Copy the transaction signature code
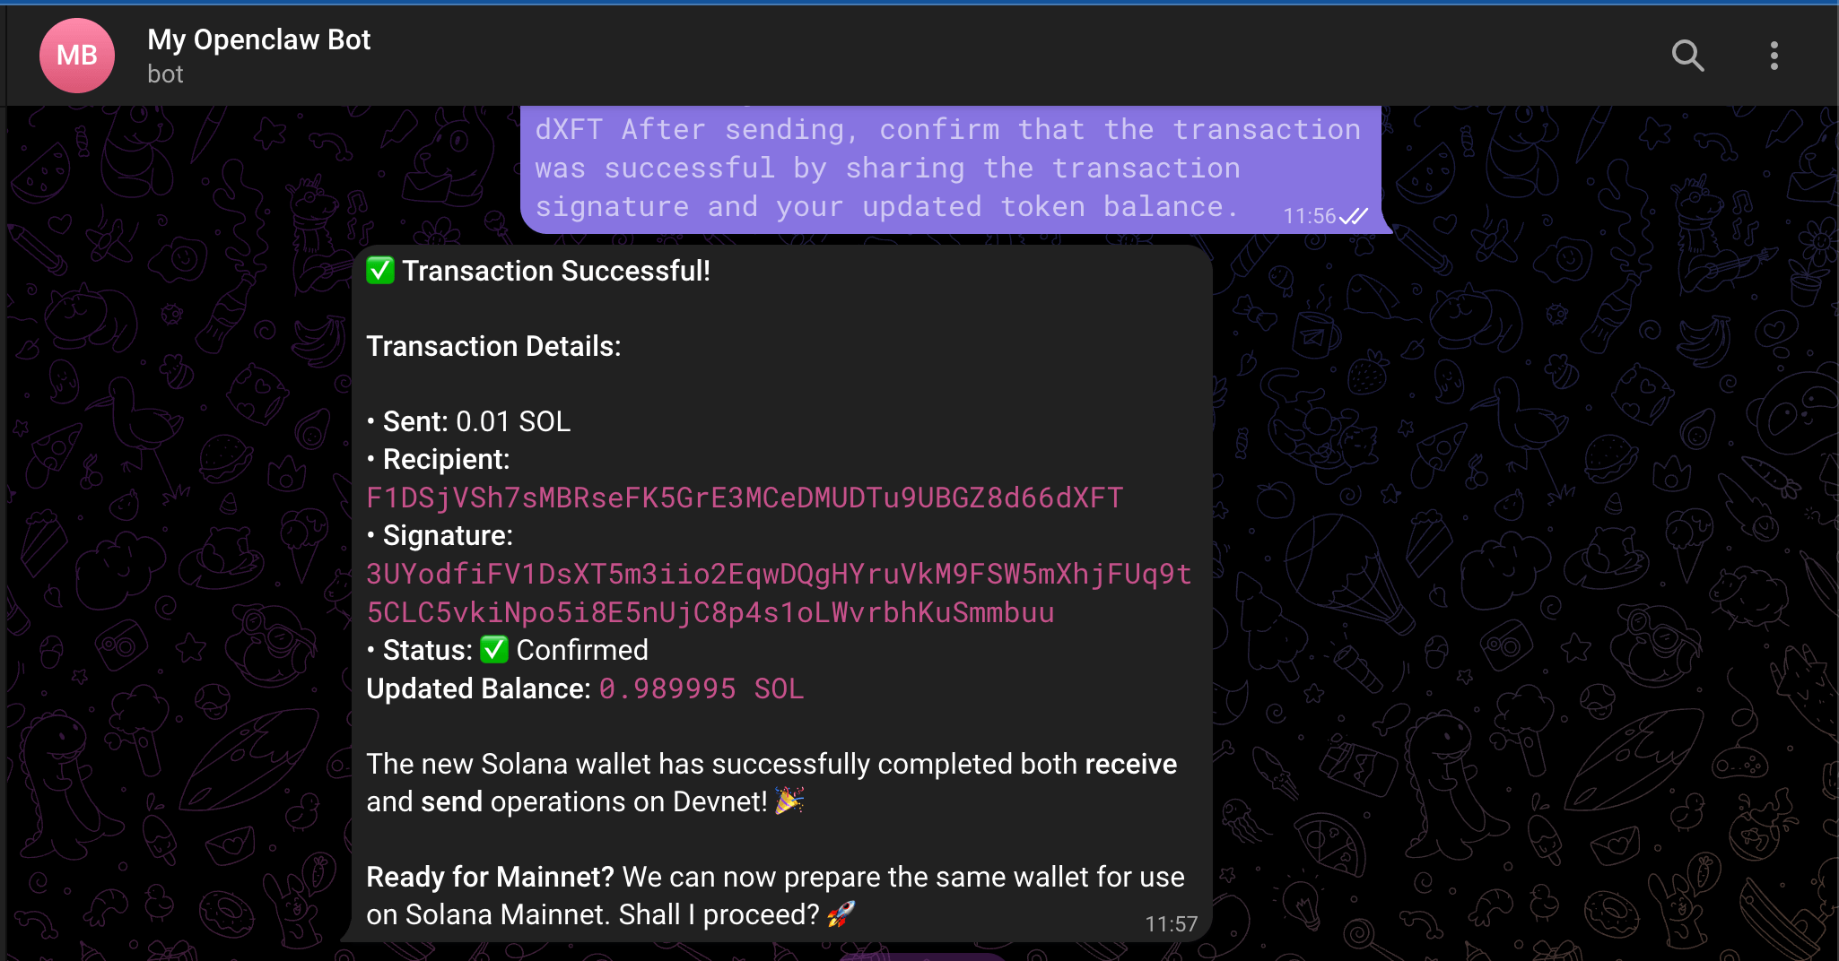 (x=779, y=593)
